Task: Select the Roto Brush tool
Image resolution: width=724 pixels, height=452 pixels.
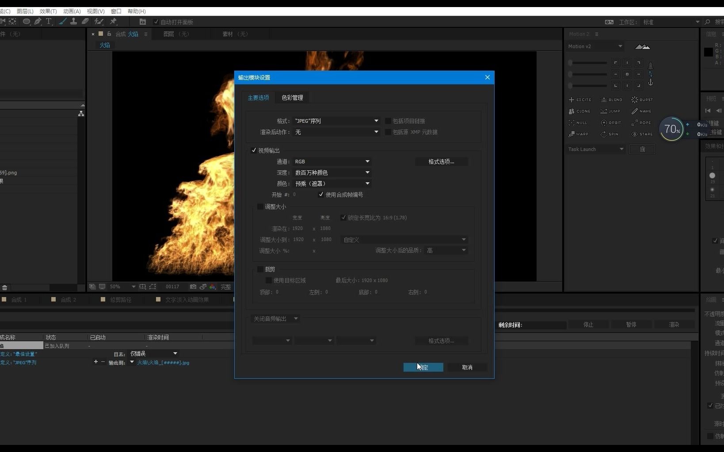Action: [99, 21]
